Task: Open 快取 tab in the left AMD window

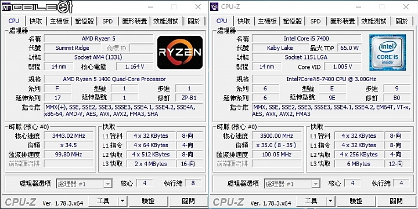Action: click(36, 21)
